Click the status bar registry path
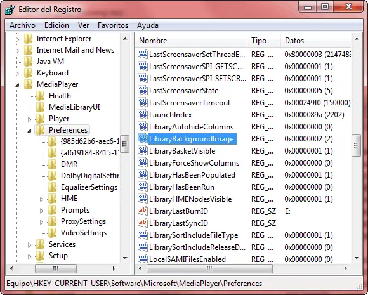 pyautogui.click(x=134, y=284)
